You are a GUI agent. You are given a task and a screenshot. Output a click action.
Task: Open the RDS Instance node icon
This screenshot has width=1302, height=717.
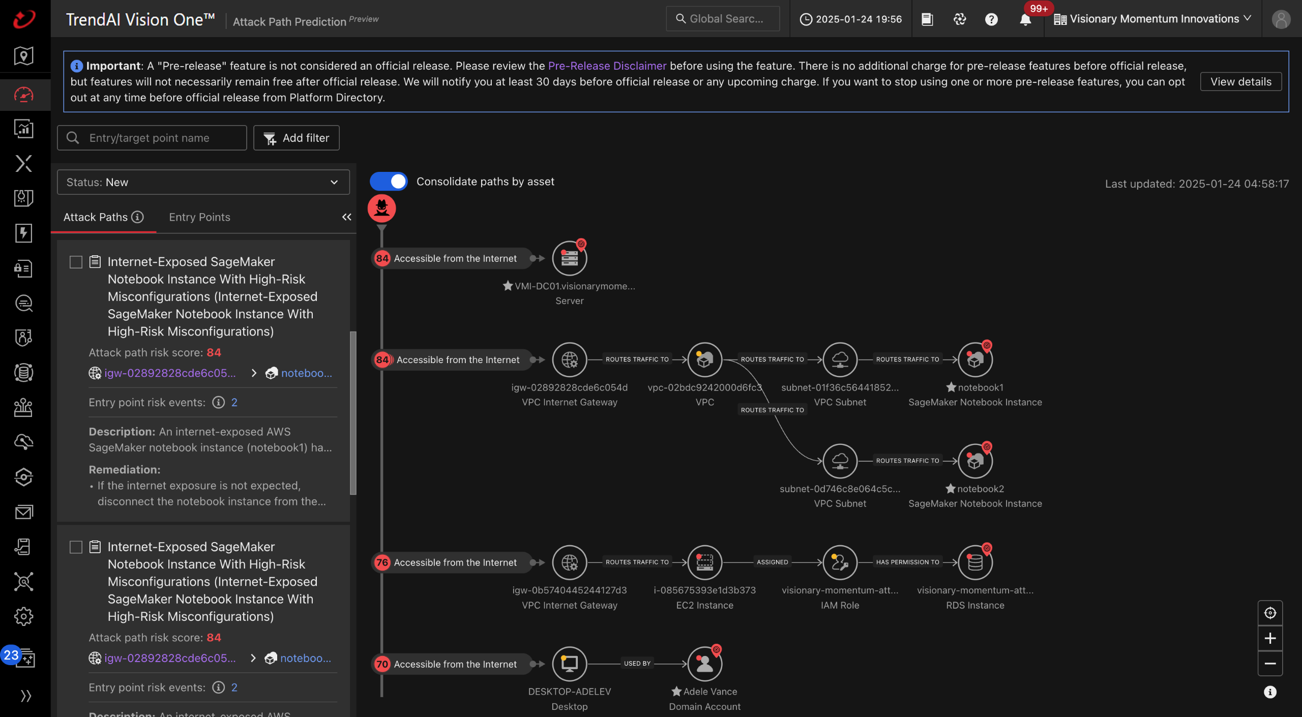974,562
